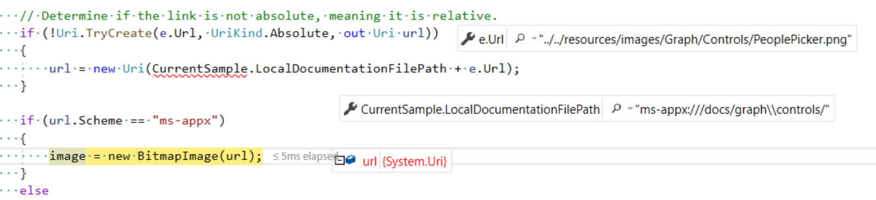Click the Absolute enum member in code
This screenshot has height=200, width=876.
tap(300, 33)
